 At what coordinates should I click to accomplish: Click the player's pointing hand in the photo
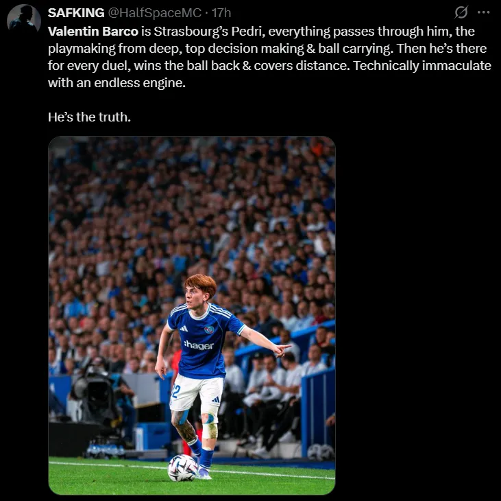[283, 349]
